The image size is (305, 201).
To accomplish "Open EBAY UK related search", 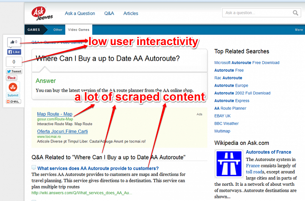I will coord(222,116).
